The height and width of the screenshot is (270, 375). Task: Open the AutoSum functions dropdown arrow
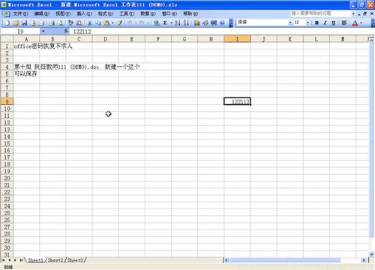tap(171, 23)
